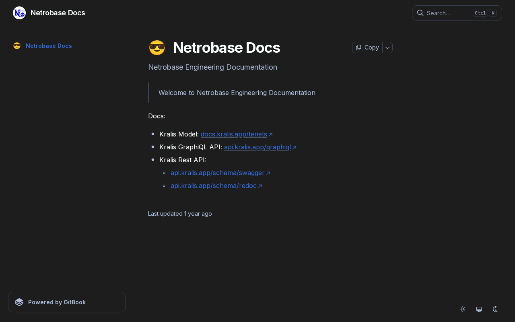515x322 pixels.
Task: Open docs.kralis.app/tenets link
Action: click(234, 134)
